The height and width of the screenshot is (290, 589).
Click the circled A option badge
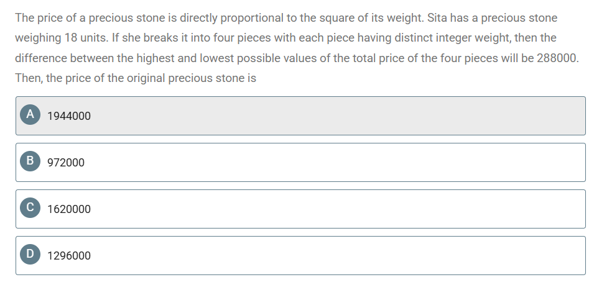coord(30,114)
